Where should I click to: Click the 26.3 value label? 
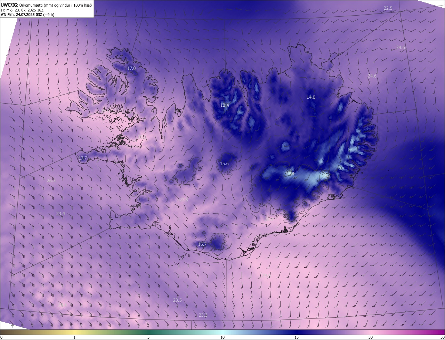pyautogui.click(x=51, y=180)
